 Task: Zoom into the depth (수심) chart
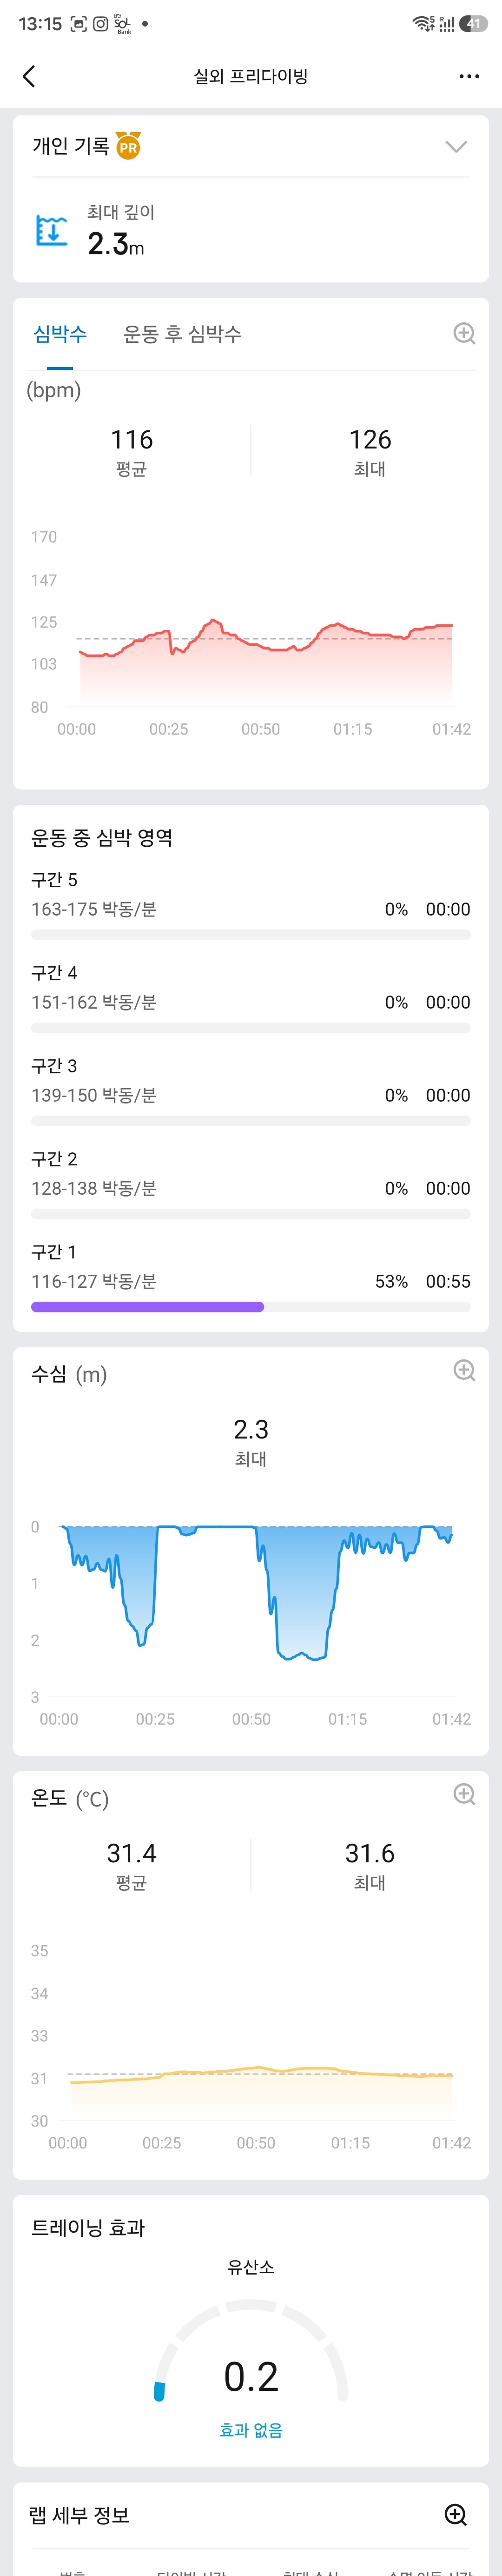coord(464,1370)
